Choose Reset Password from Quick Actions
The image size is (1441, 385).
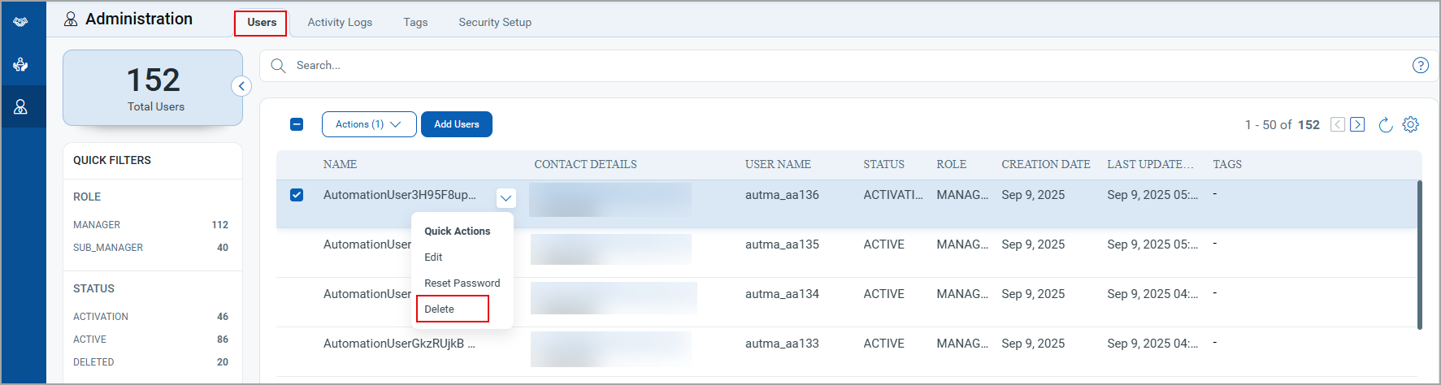pos(462,283)
